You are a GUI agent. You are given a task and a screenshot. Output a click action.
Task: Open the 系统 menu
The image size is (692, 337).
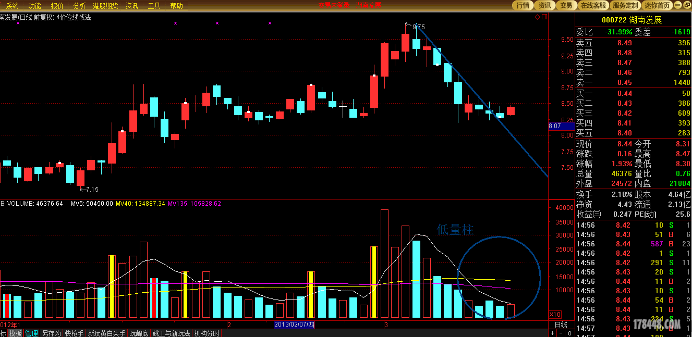(13, 6)
